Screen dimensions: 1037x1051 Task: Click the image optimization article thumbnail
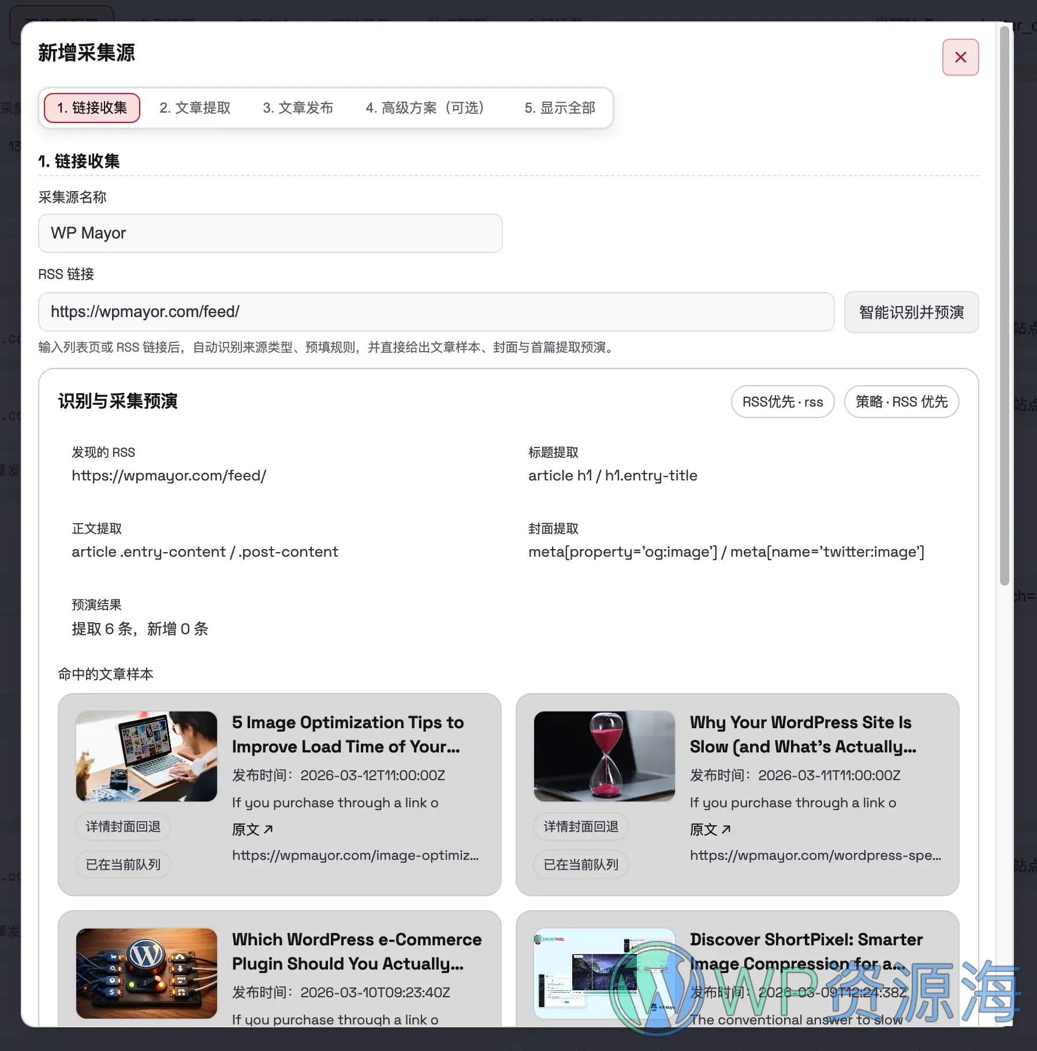146,755
